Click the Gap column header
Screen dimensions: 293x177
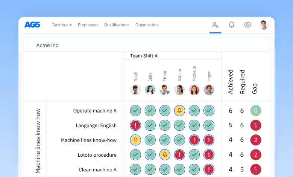click(254, 88)
